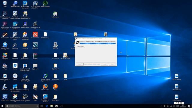Screen dimensions: 192x108
Task: Select BackRex Internet Explorer Backup icon
Action: coord(45,78)
